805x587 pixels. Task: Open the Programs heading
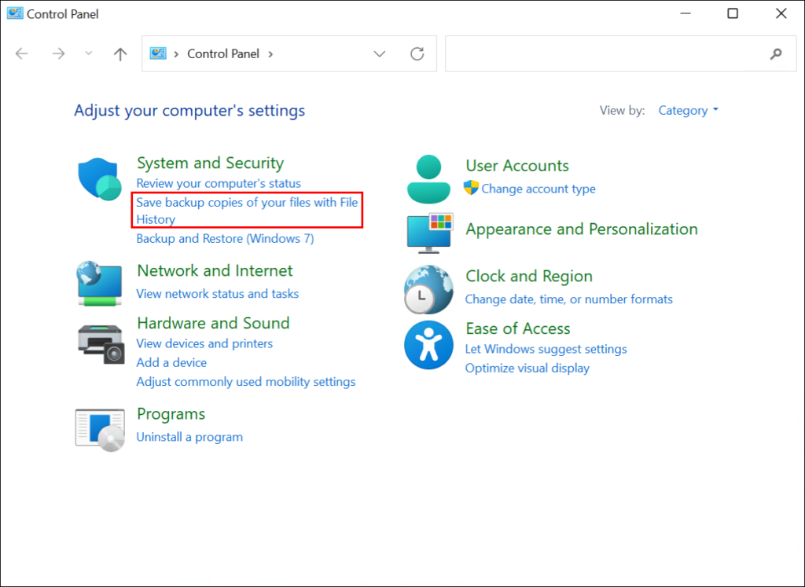171,413
